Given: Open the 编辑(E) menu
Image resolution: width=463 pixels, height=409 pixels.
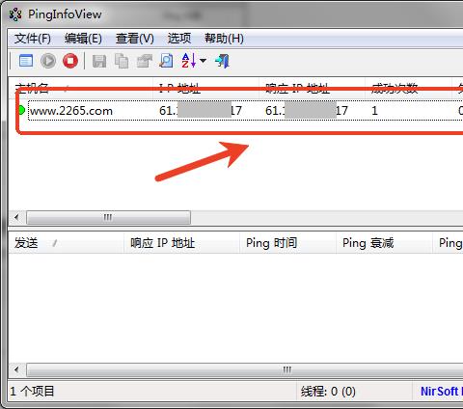Looking at the screenshot, I should (83, 39).
